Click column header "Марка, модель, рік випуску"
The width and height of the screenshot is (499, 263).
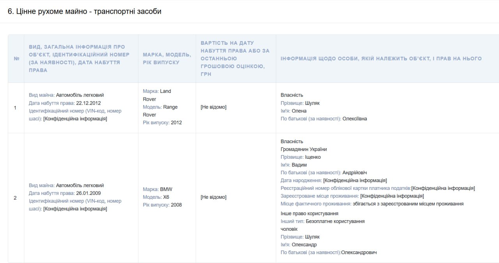coord(167,58)
